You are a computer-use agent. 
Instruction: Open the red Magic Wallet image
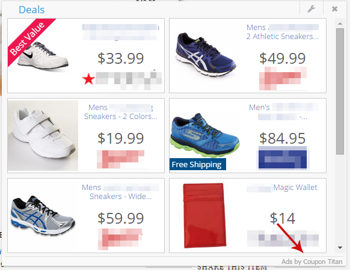point(204,215)
